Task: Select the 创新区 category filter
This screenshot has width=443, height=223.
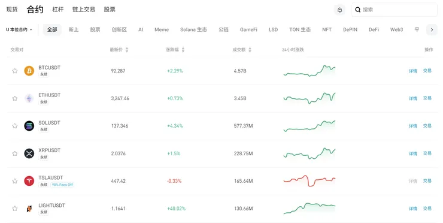Action: pyautogui.click(x=119, y=29)
